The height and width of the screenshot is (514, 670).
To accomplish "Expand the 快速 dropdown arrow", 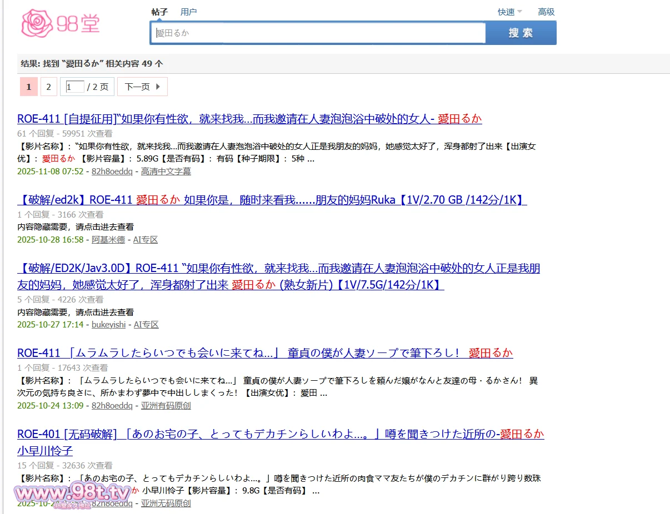I will (519, 12).
